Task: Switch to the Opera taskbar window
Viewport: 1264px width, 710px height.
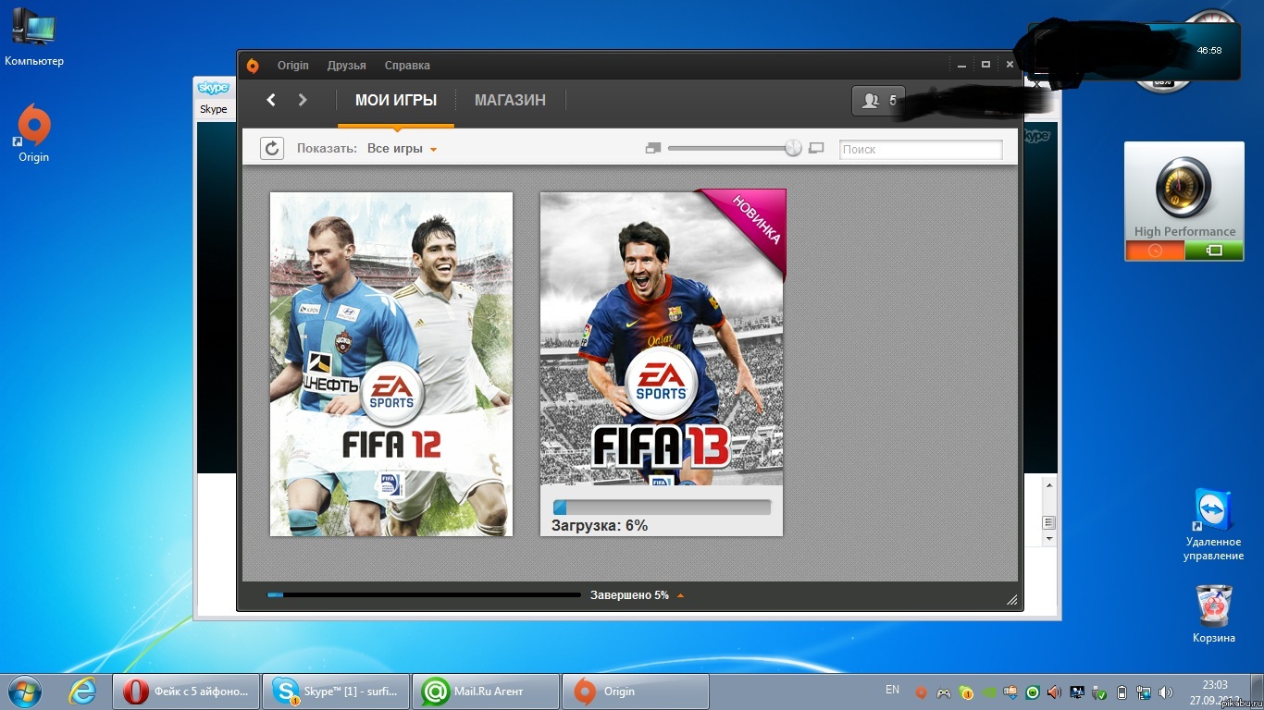Action: pyautogui.click(x=186, y=692)
